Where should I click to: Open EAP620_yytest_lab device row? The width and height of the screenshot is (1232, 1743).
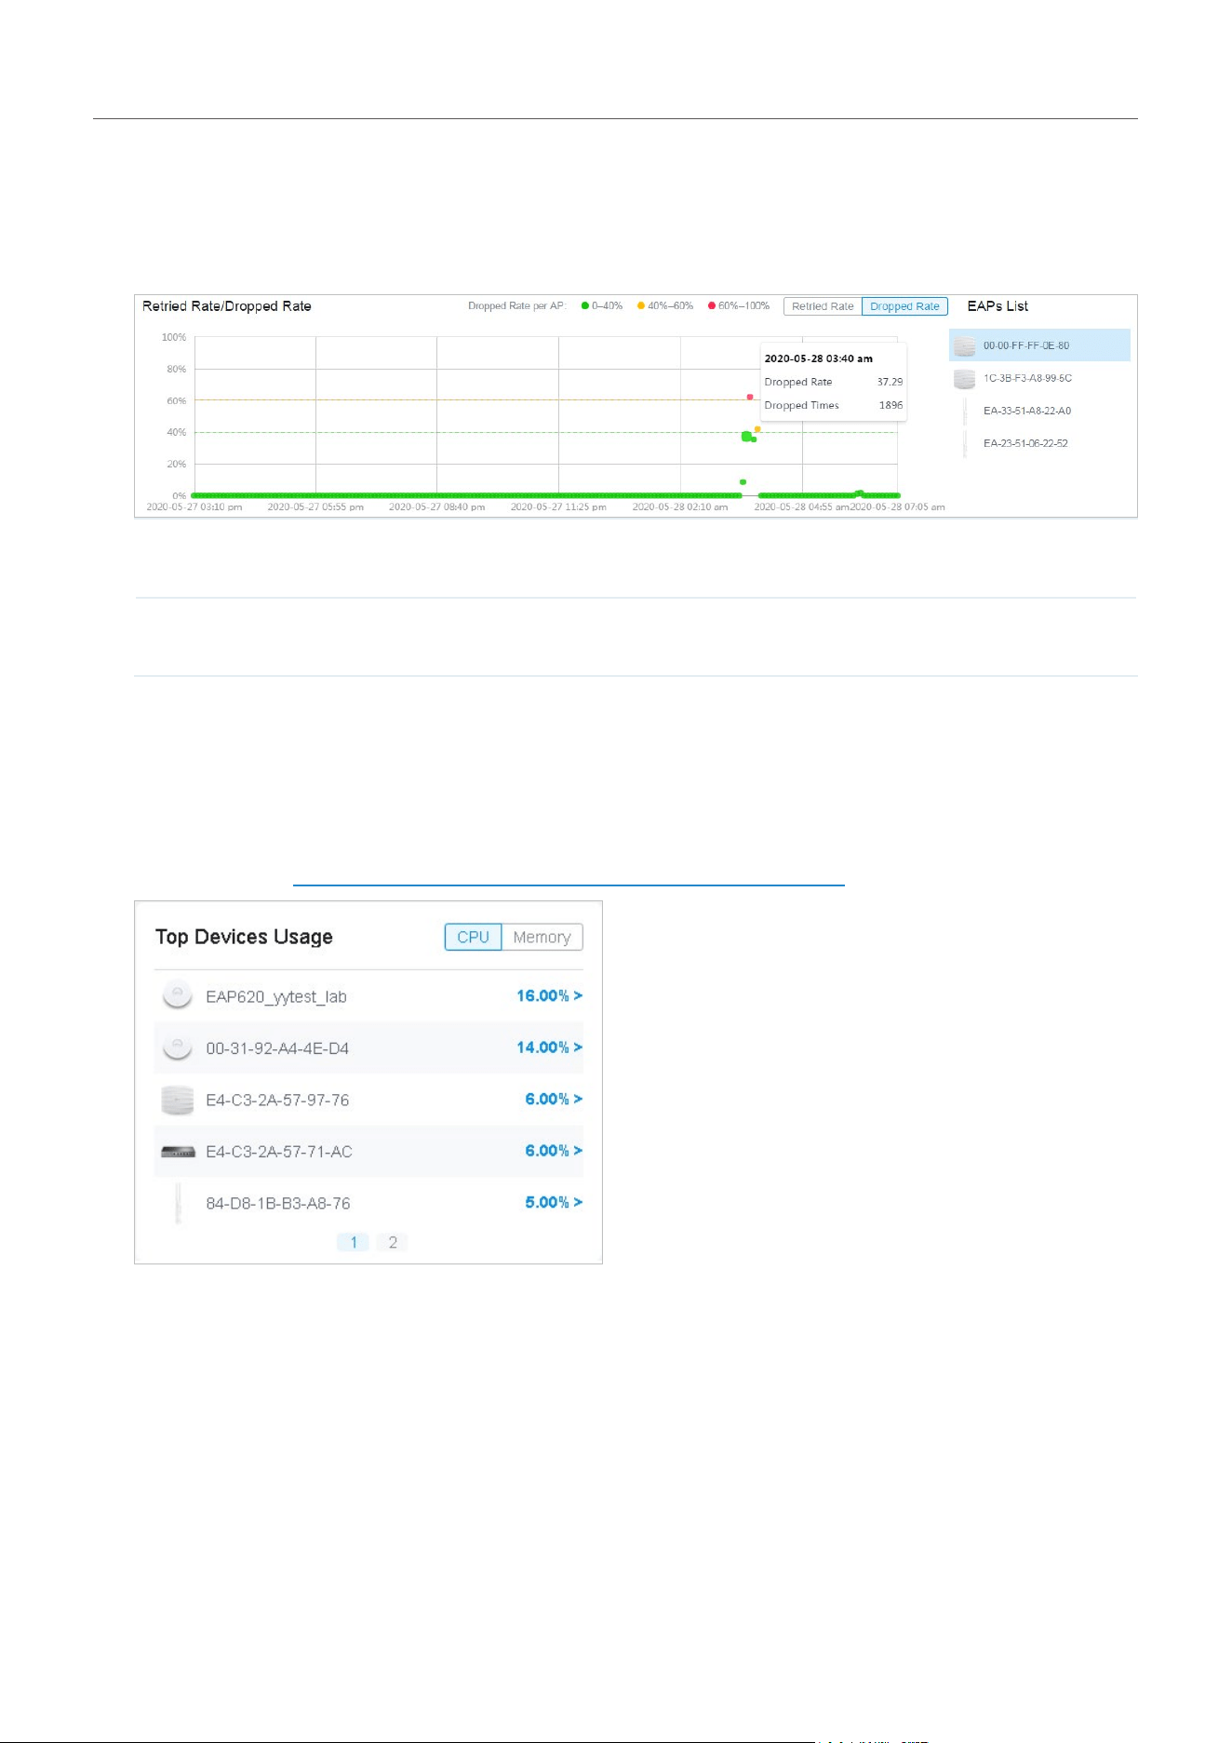(x=368, y=996)
